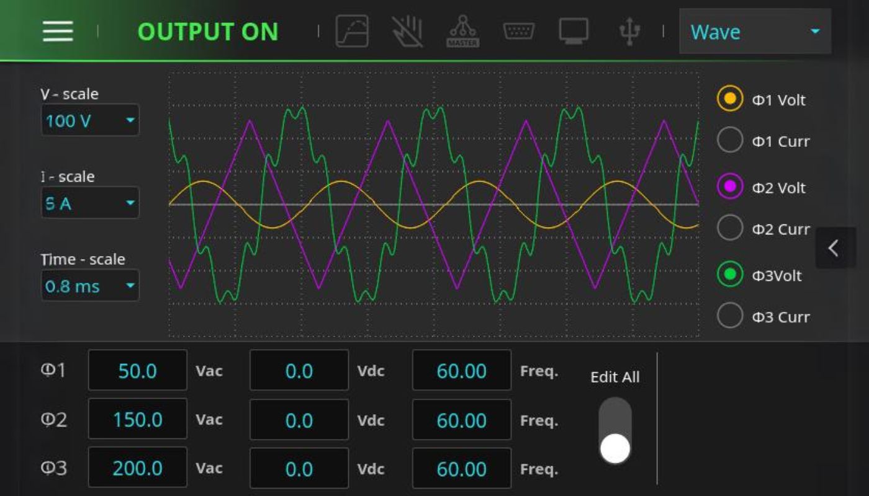The height and width of the screenshot is (496, 869).
Task: Open the I-scale 5 A dropdown
Action: 90,203
